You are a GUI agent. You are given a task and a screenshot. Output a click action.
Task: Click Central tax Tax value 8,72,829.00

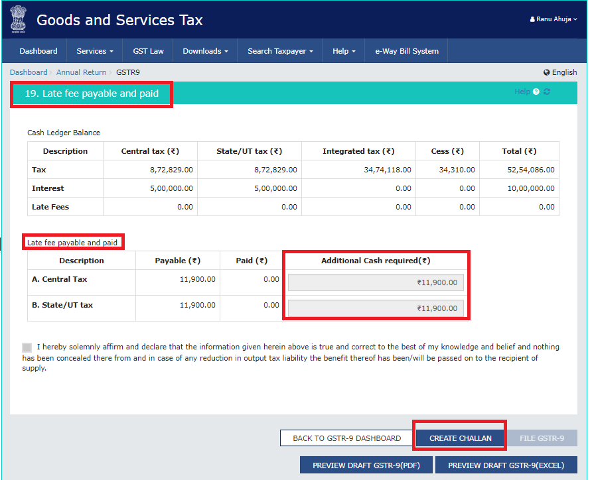(x=172, y=170)
